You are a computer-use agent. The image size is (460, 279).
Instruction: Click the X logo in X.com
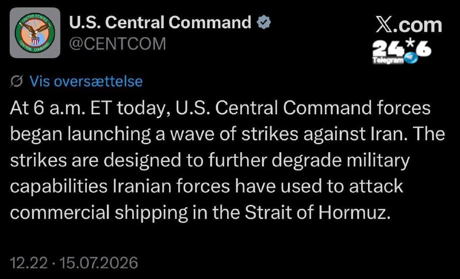(384, 25)
